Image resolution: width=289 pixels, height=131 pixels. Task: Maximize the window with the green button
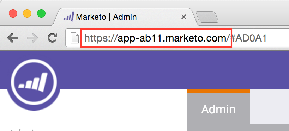click(x=41, y=14)
